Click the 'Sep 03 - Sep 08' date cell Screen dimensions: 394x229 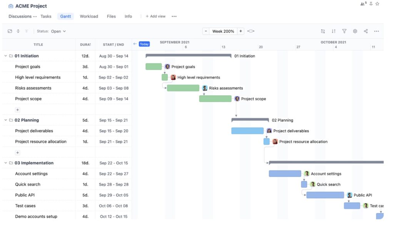tap(114, 88)
